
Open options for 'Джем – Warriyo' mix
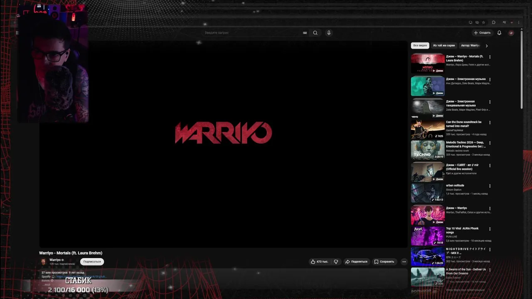tap(490, 208)
